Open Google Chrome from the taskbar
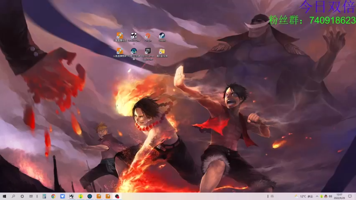Viewport: 356px width, 200px height. coord(53,196)
